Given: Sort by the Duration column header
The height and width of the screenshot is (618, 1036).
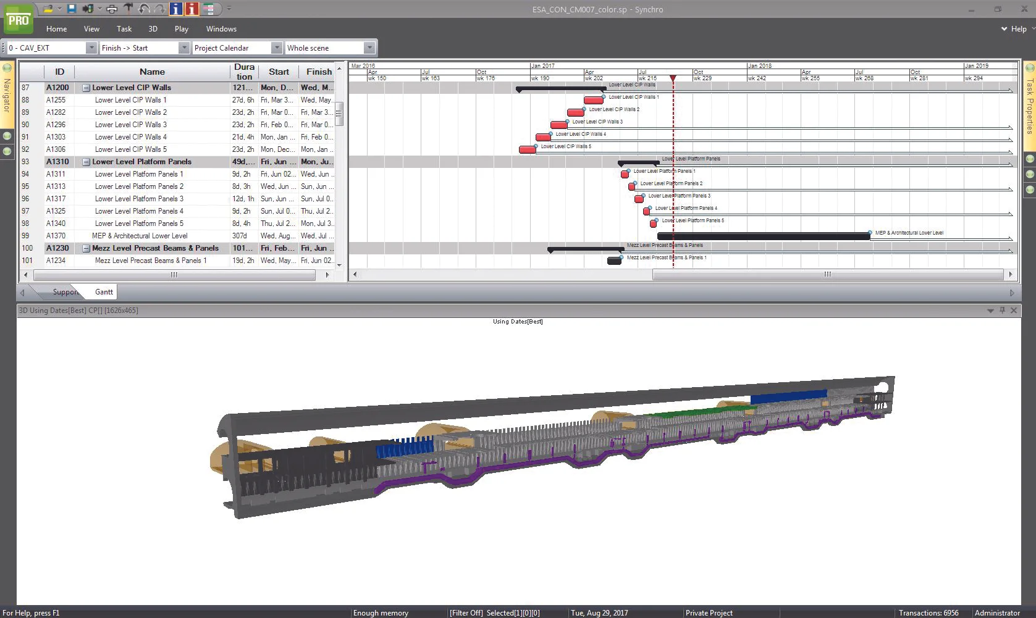Looking at the screenshot, I should point(244,72).
